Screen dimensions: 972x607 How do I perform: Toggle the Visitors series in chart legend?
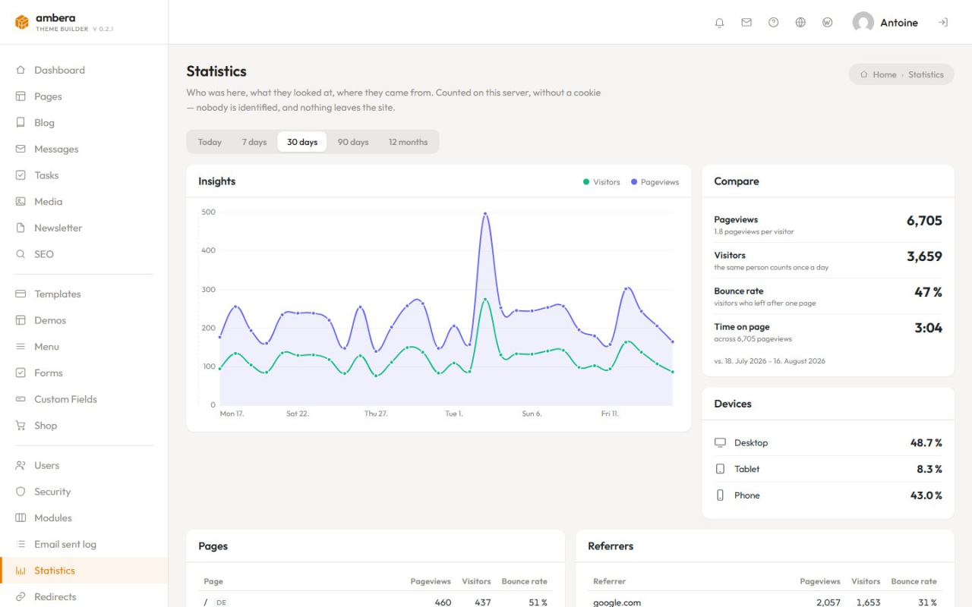601,182
